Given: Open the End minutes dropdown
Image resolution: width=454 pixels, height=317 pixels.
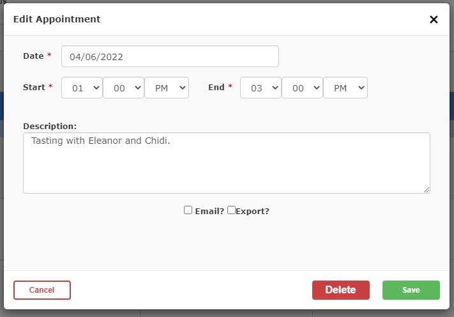Looking at the screenshot, I should 302,88.
